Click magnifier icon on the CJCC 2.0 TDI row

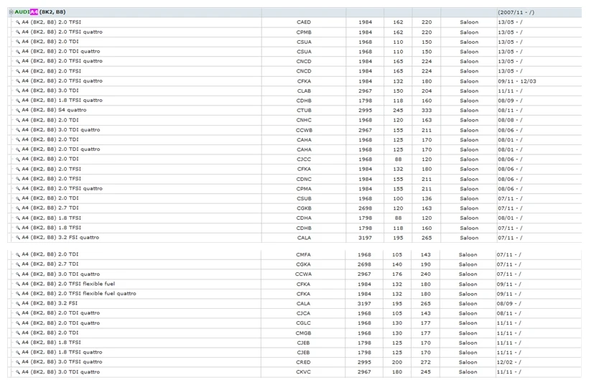click(18, 159)
